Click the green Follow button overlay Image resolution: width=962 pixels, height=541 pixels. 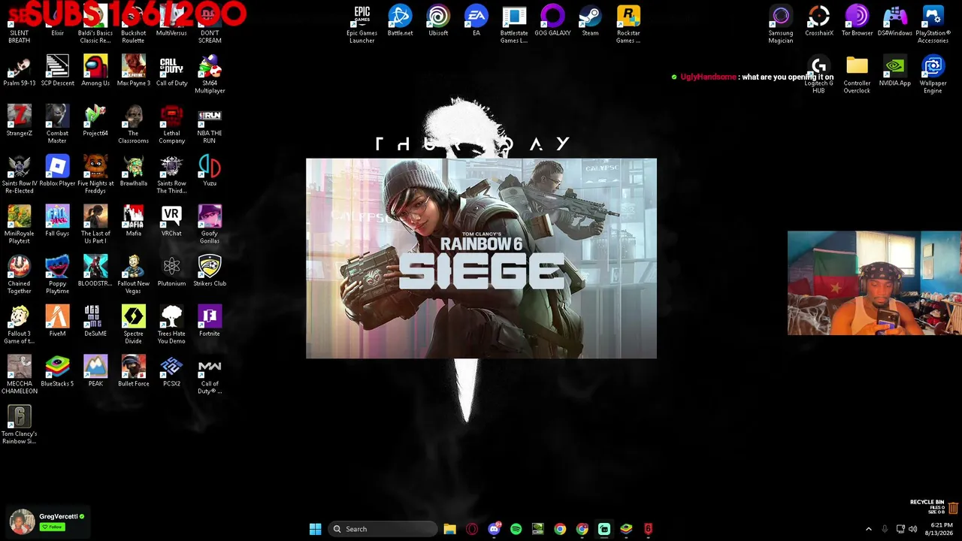tap(53, 527)
